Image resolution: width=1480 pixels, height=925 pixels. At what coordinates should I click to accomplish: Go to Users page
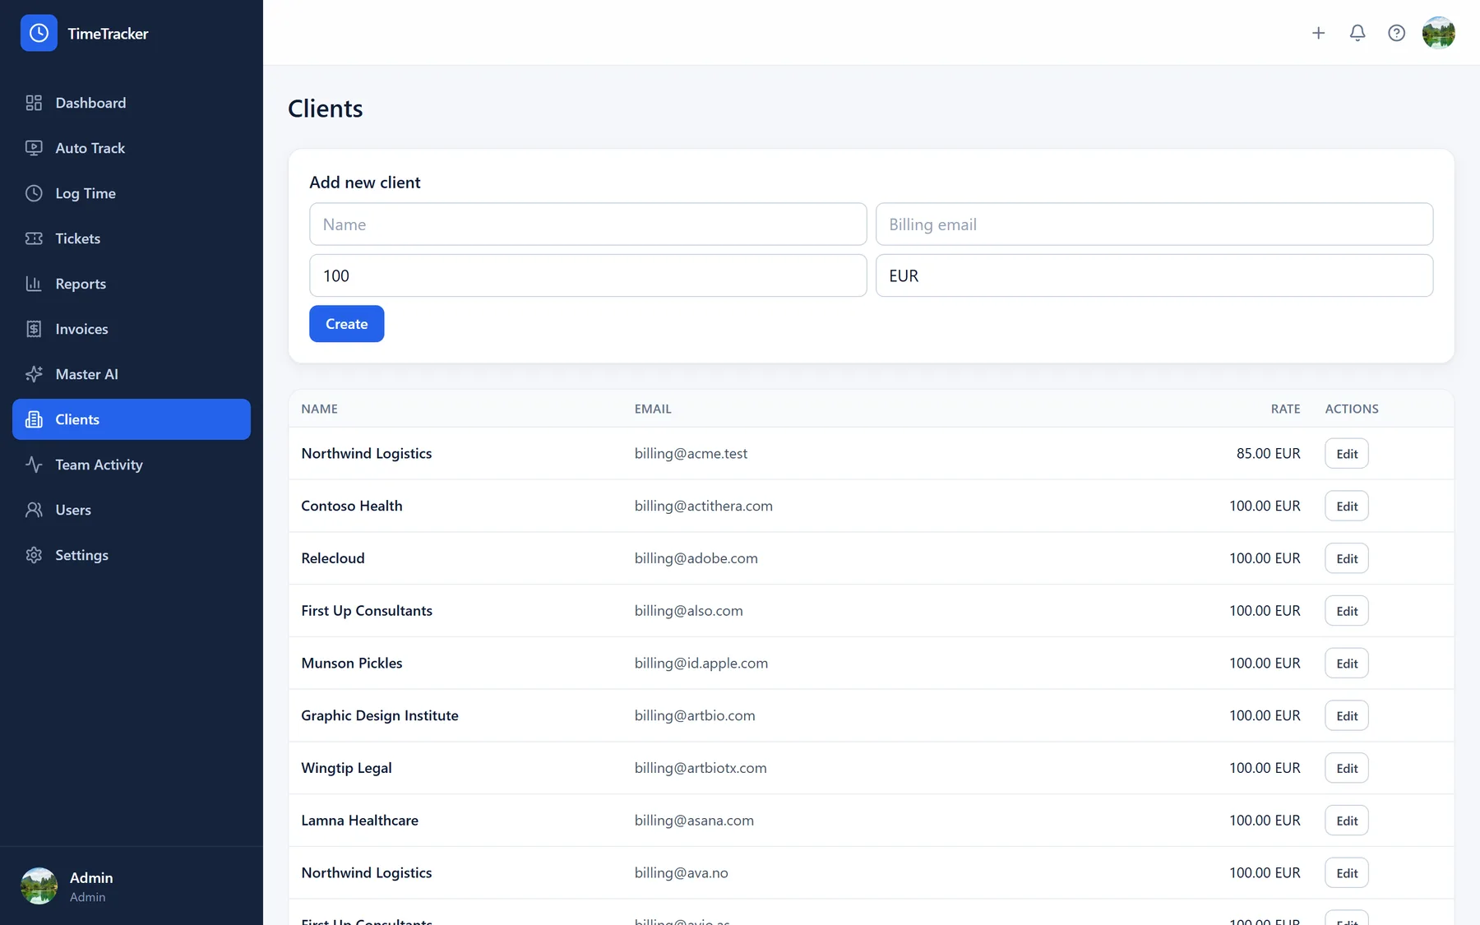click(x=132, y=510)
